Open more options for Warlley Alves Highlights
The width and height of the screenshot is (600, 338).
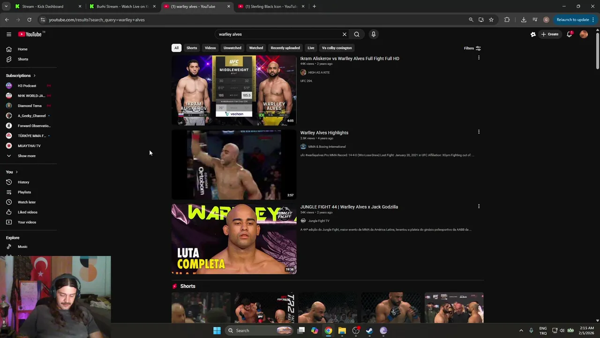[x=479, y=132]
